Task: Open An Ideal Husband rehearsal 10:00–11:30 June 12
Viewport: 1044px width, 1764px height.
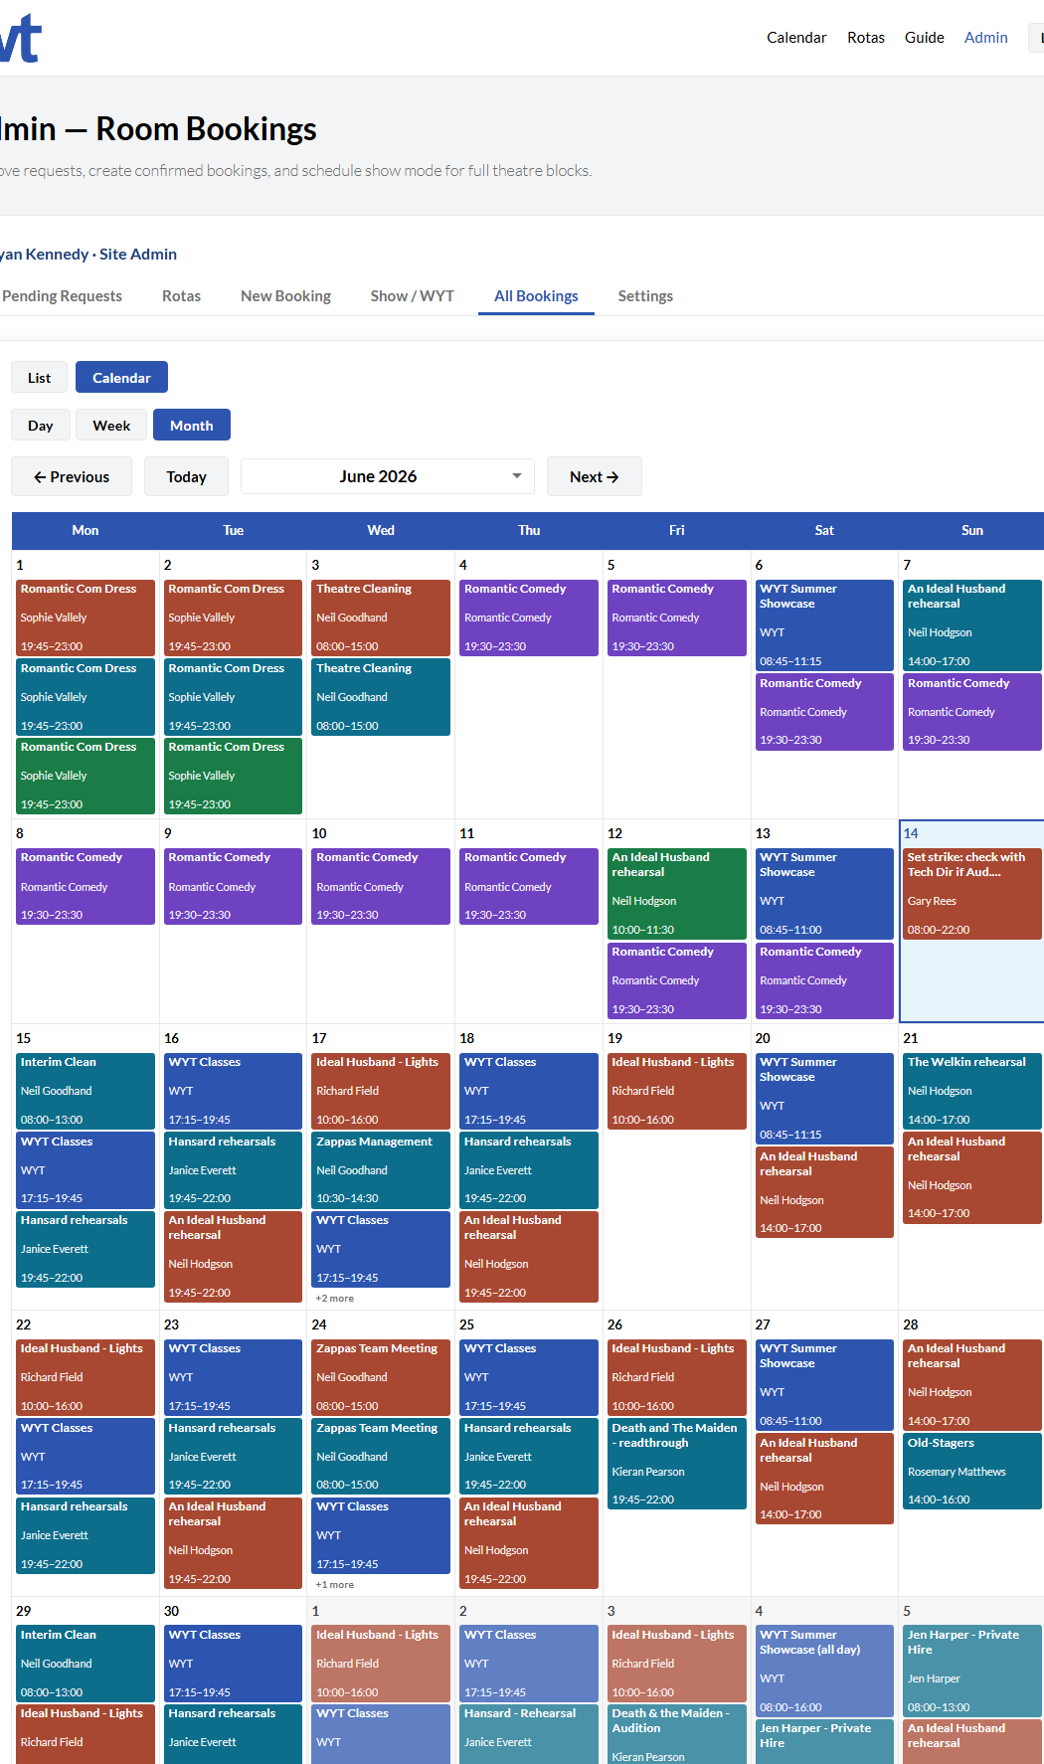Action: (676, 893)
